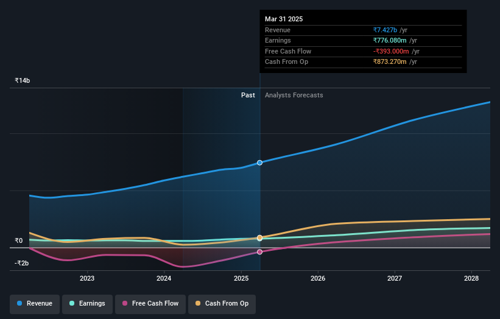This screenshot has width=500, height=319.
Task: Click the ₹873.270m cash from op value
Action: coord(390,61)
